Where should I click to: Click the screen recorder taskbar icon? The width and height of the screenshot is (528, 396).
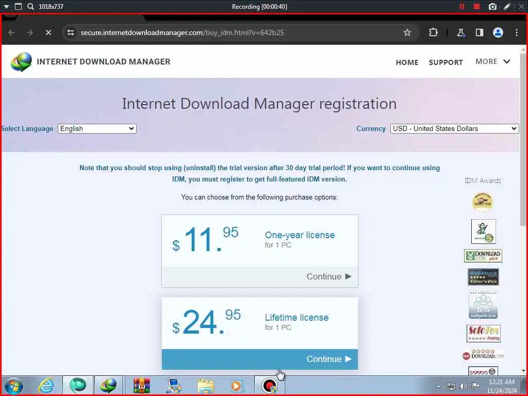pos(269,386)
